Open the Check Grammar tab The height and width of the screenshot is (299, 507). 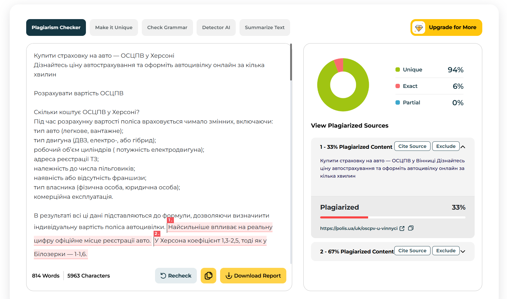click(x=167, y=27)
